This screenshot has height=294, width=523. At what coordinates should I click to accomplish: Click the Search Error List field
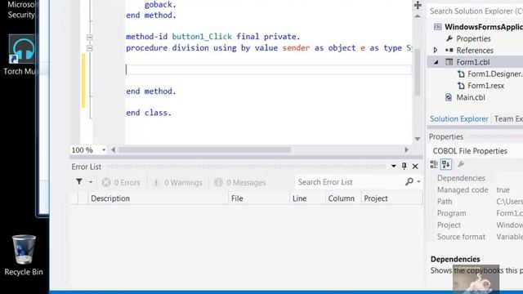tap(350, 182)
